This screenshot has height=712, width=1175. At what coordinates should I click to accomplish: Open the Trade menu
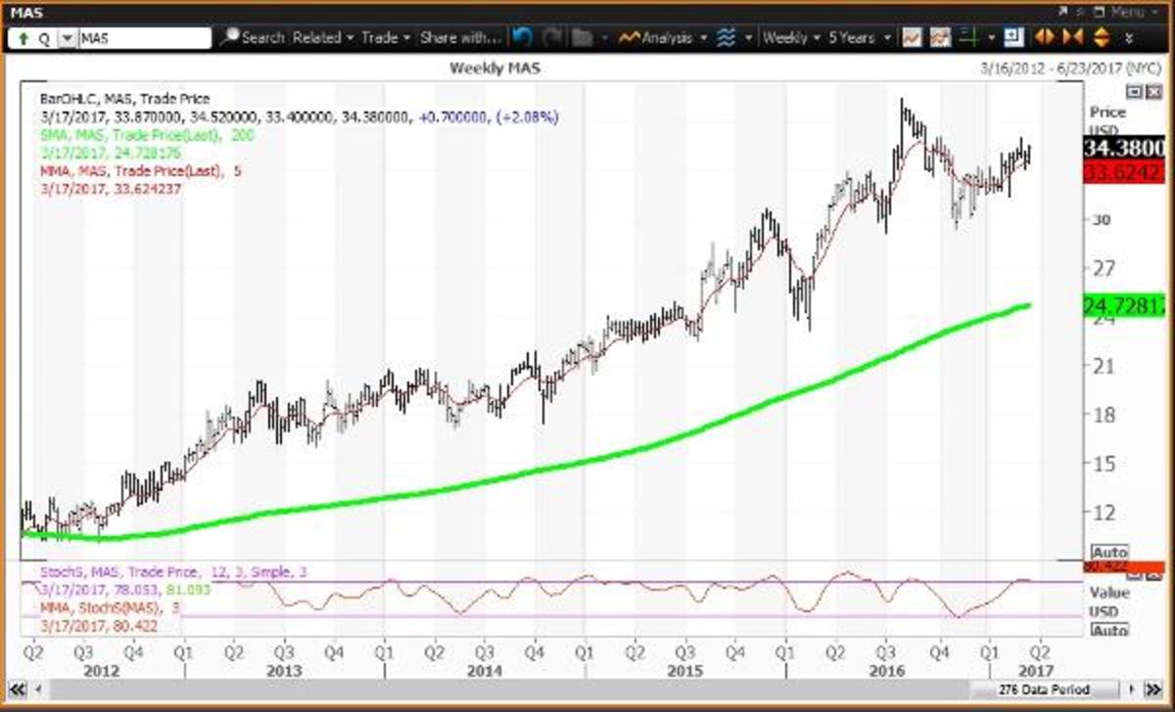[x=385, y=38]
